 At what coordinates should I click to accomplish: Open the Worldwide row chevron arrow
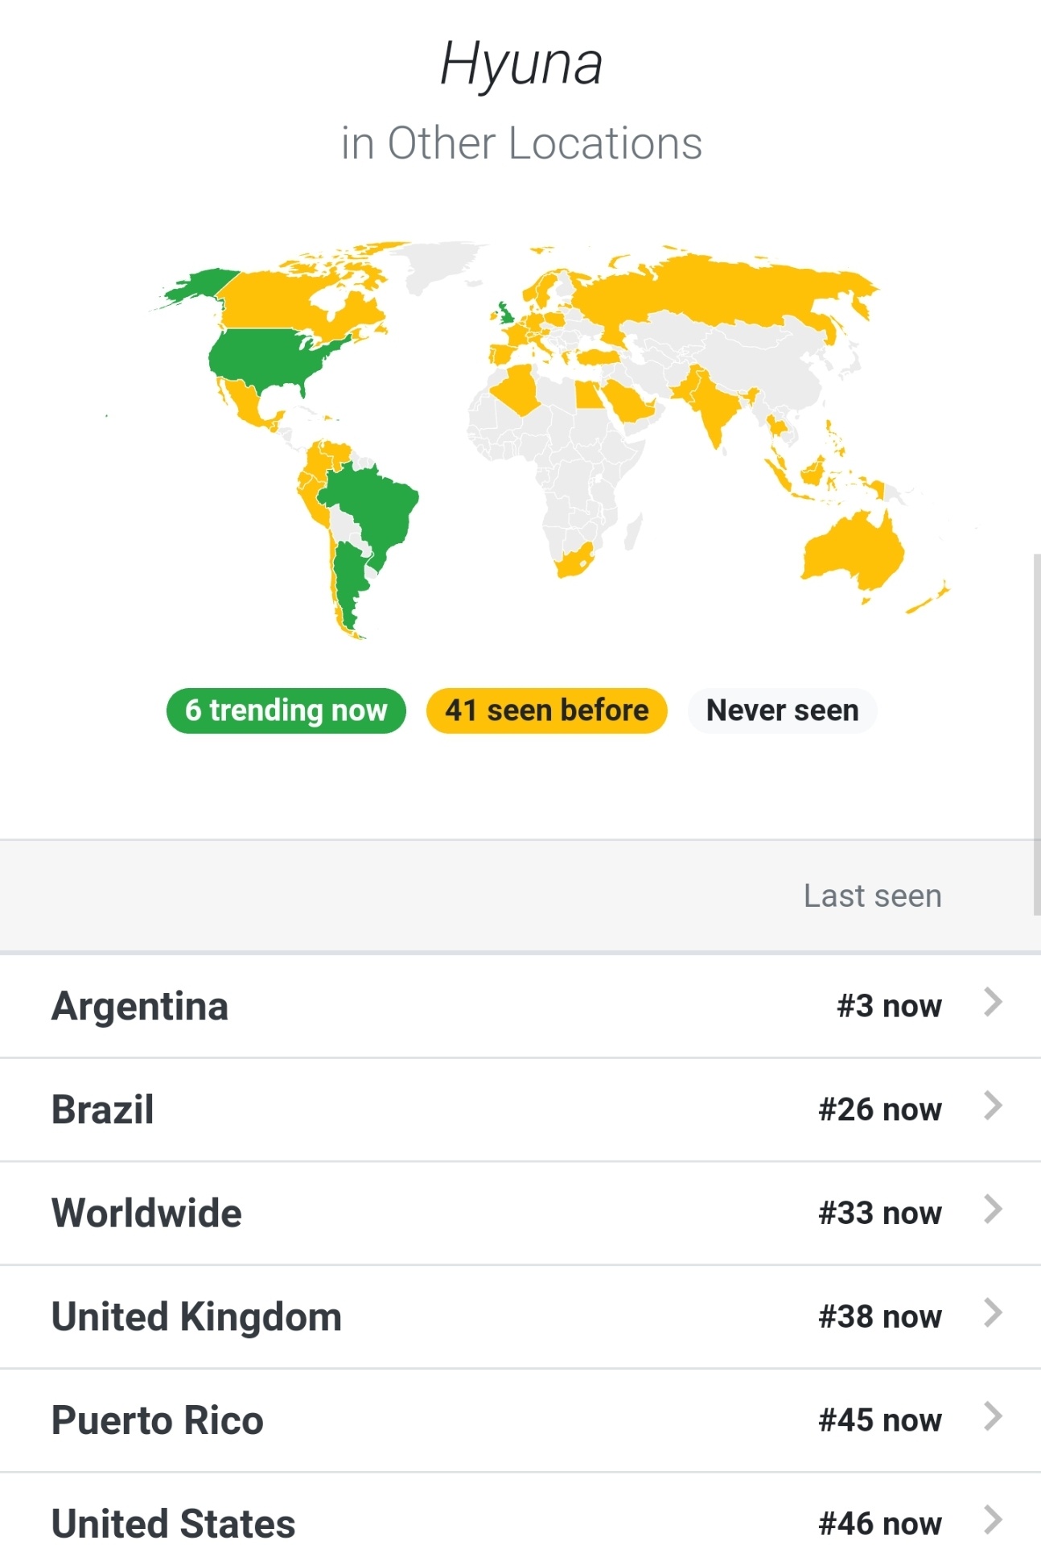tap(994, 1210)
